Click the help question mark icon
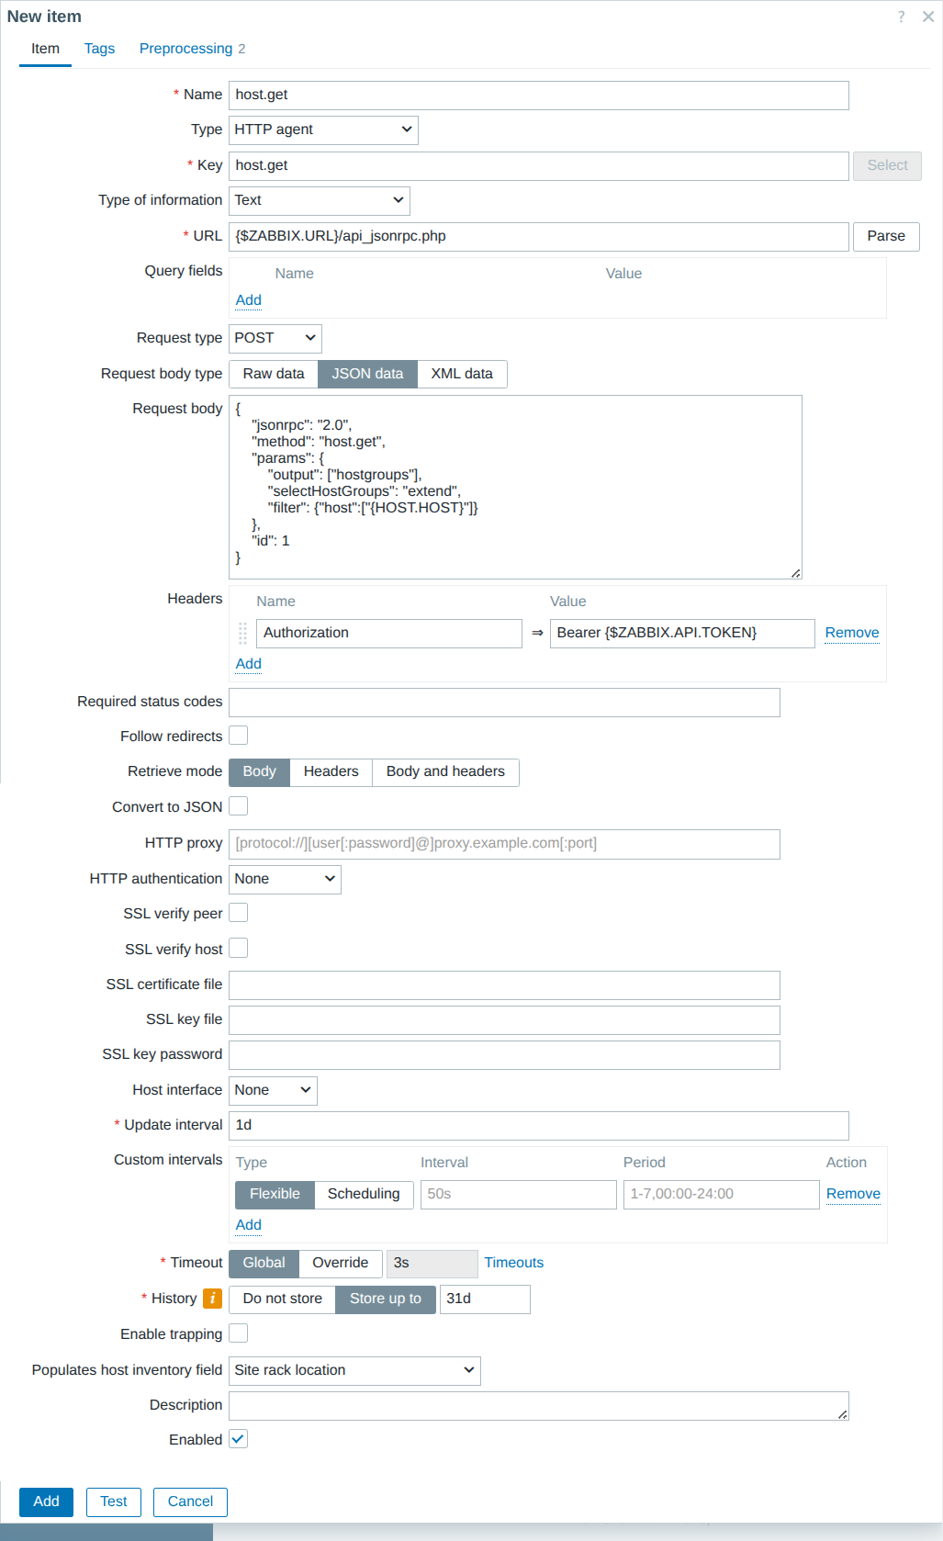This screenshot has height=1541, width=943. click(x=901, y=17)
